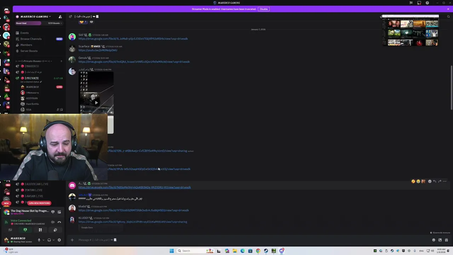Play the video attachment thumbnail

[x=96, y=103]
